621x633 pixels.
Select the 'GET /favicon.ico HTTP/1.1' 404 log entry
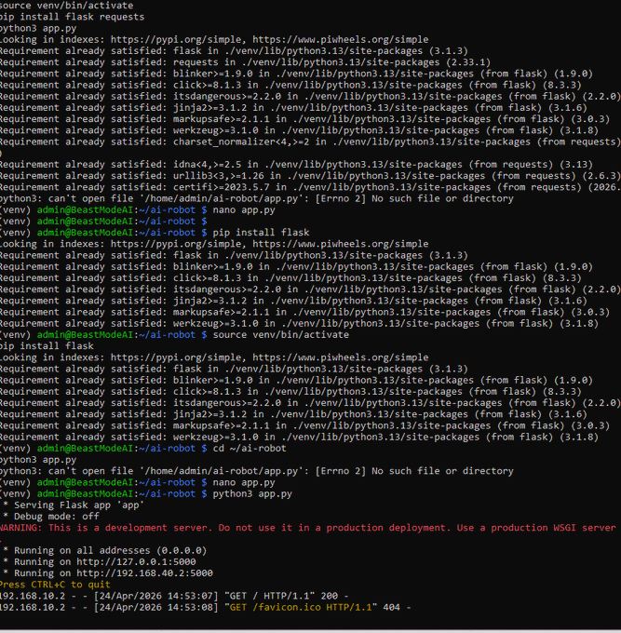pos(206,607)
